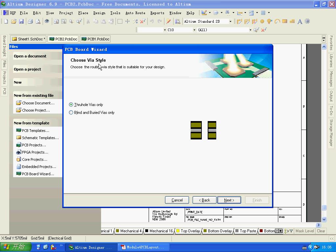Open the File menu
Screen dimensions: 336x252
coord(24,13)
